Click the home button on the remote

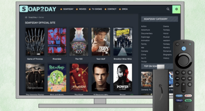tap(184, 72)
